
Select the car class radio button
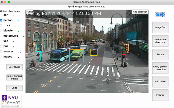click(x=1, y=15)
